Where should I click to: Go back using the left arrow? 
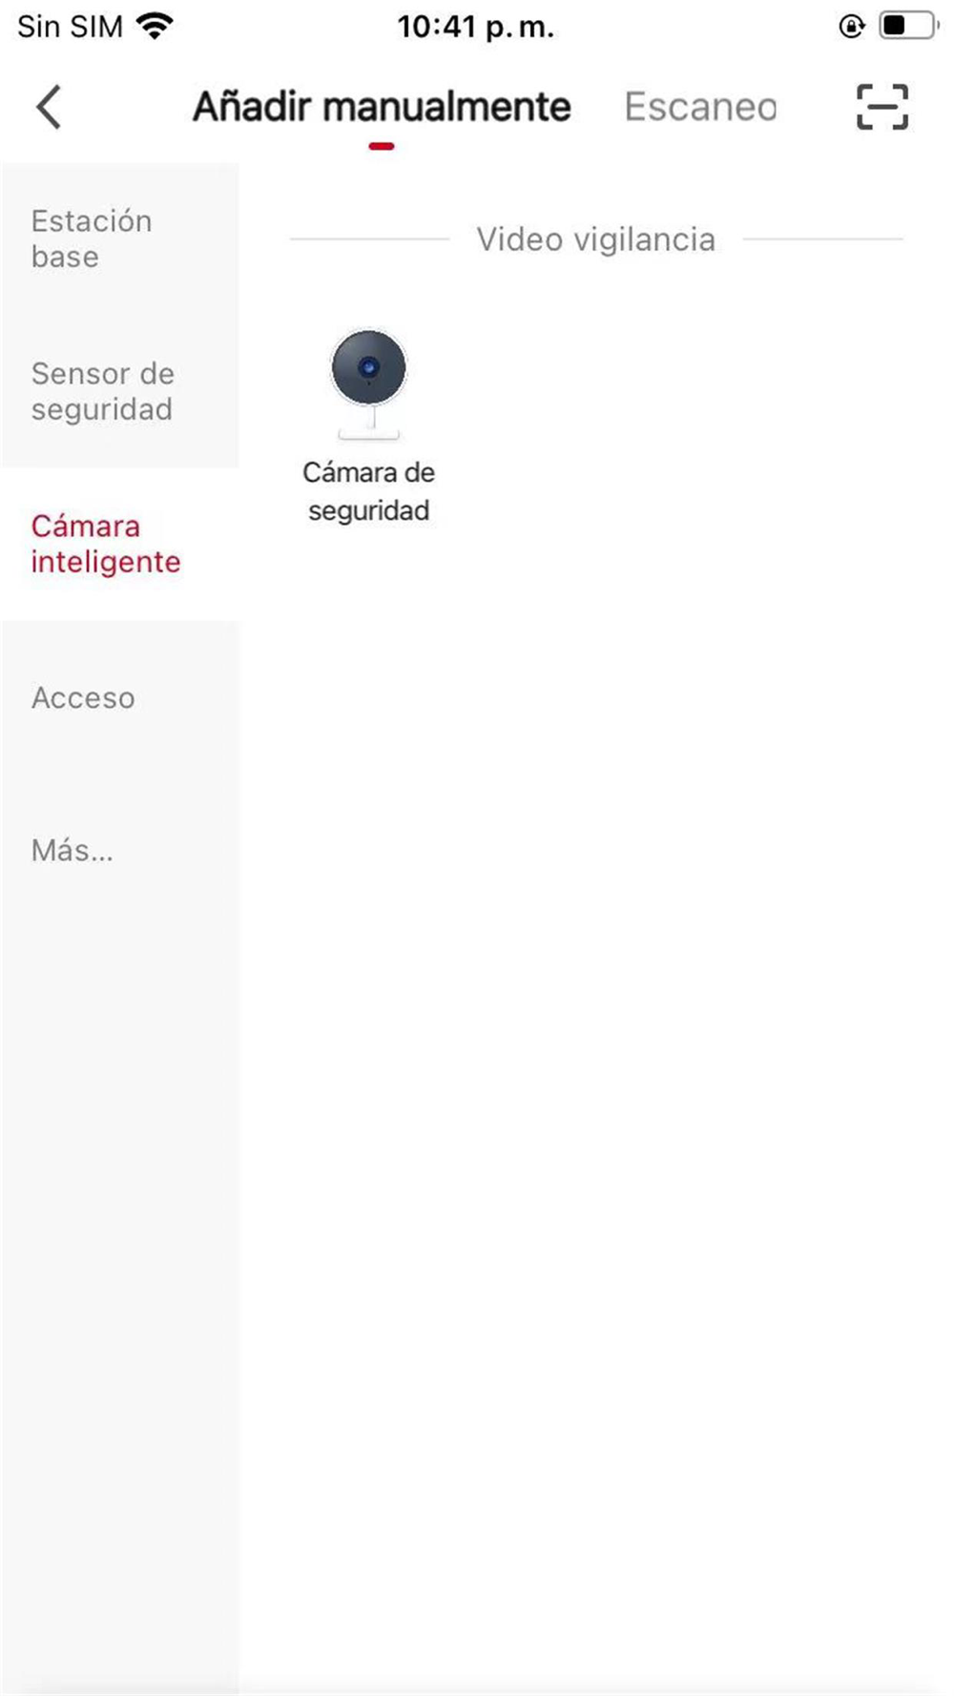pyautogui.click(x=49, y=107)
